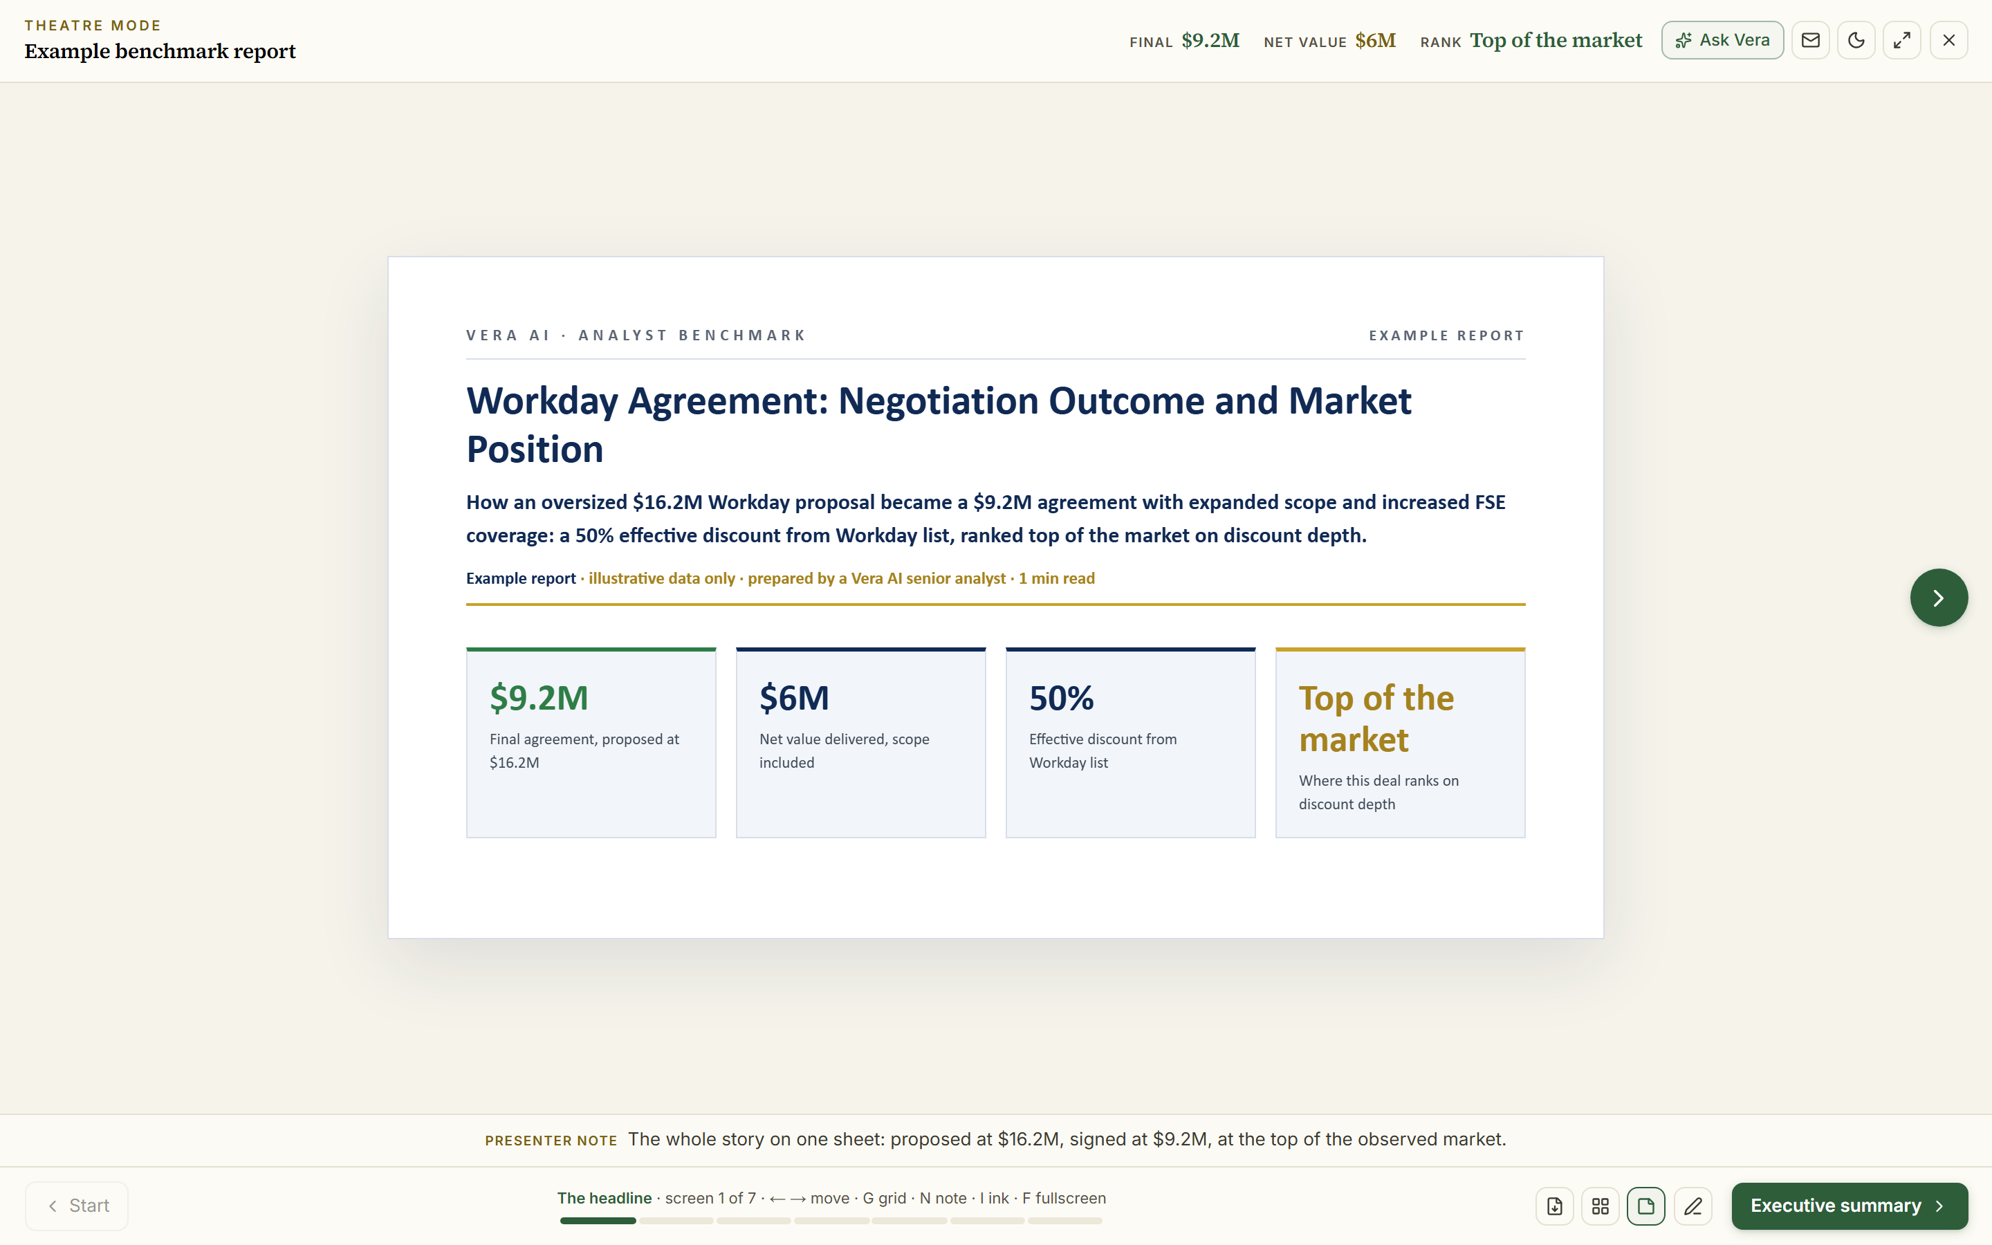The width and height of the screenshot is (1992, 1245).
Task: Click 'Net value delivered, scope included' caption
Action: coord(845,751)
